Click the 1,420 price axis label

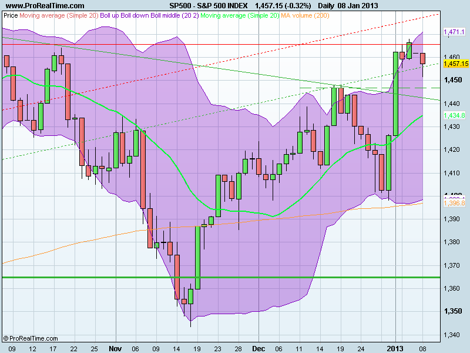point(452,149)
